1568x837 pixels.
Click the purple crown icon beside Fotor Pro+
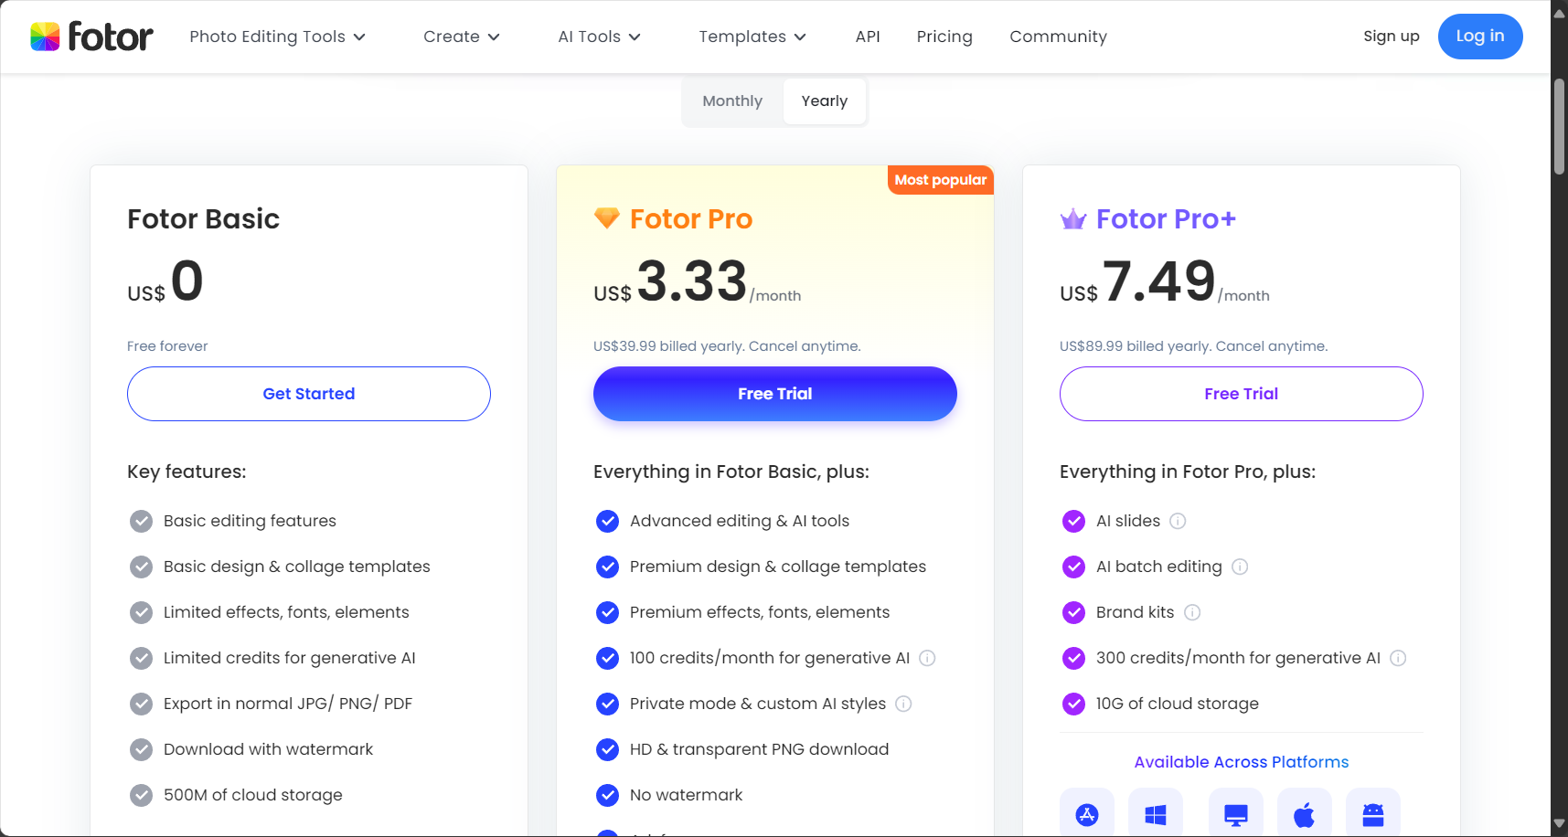click(x=1073, y=219)
